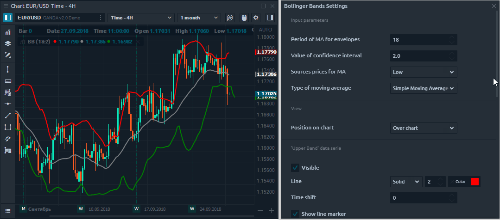The height and width of the screenshot is (220, 500).
Task: Select the vertical line drawing tool
Action: [8, 69]
